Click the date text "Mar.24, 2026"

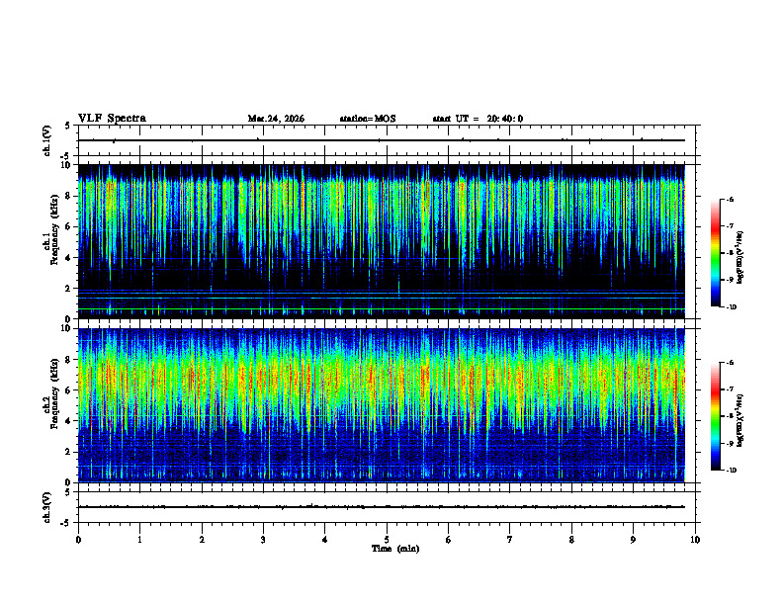click(276, 119)
